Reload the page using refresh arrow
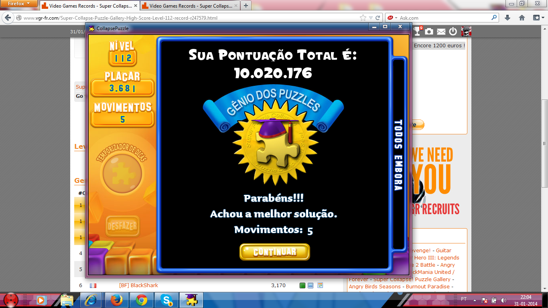The height and width of the screenshot is (308, 548). pyautogui.click(x=378, y=18)
